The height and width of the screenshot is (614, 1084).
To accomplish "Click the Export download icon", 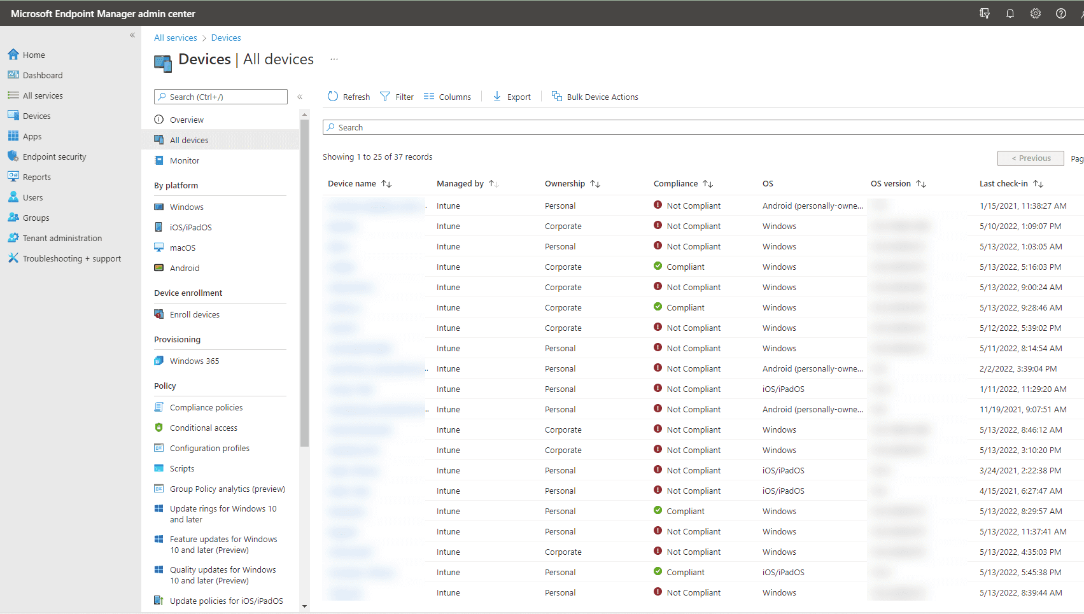I will point(497,97).
